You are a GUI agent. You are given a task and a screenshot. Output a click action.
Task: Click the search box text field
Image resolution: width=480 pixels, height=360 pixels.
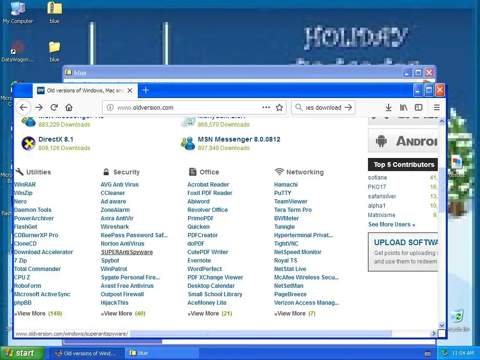[323, 107]
